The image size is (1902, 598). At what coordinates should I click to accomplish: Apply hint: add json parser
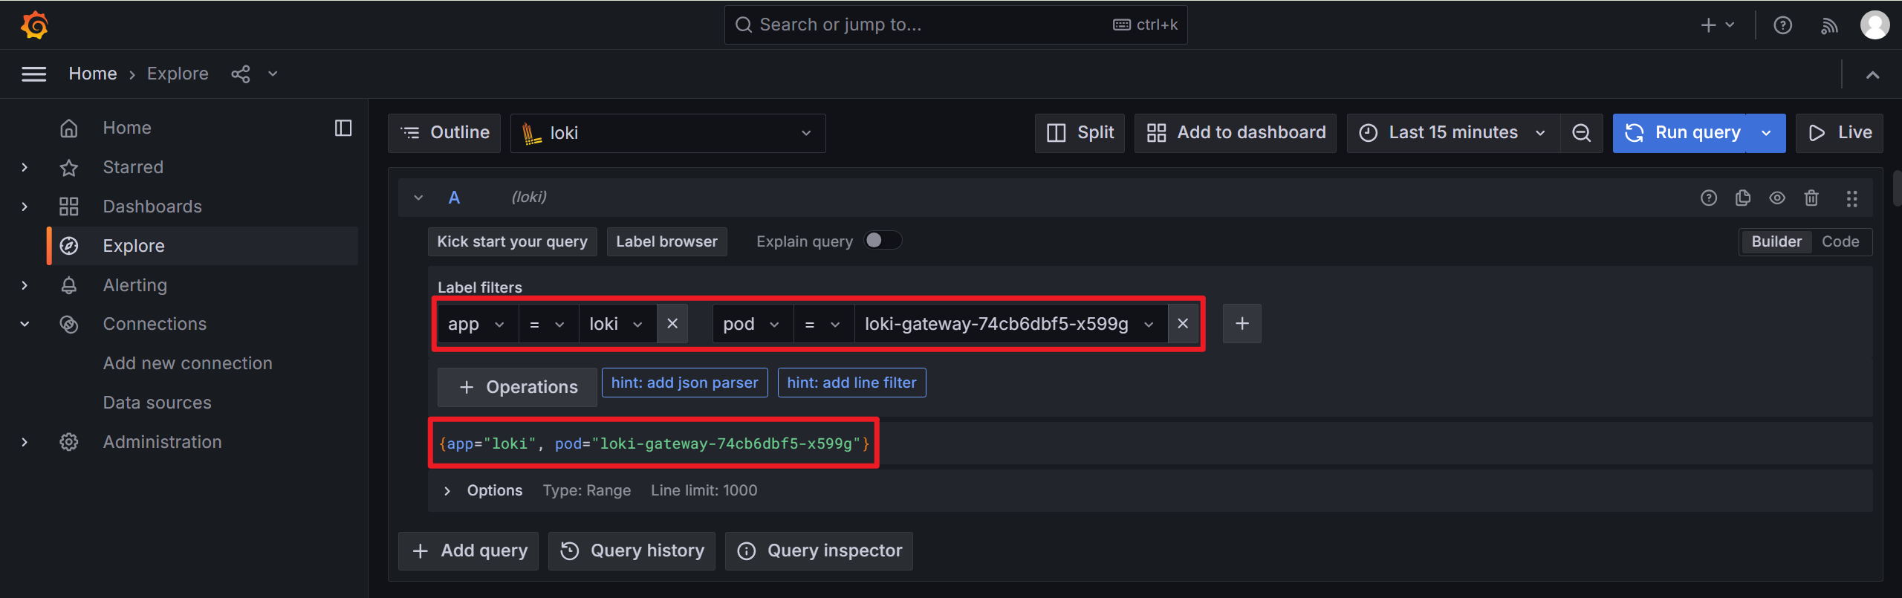(x=684, y=383)
